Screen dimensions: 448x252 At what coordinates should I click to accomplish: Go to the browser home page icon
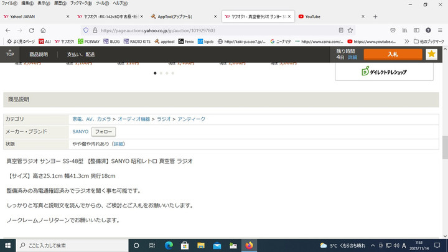(42, 30)
